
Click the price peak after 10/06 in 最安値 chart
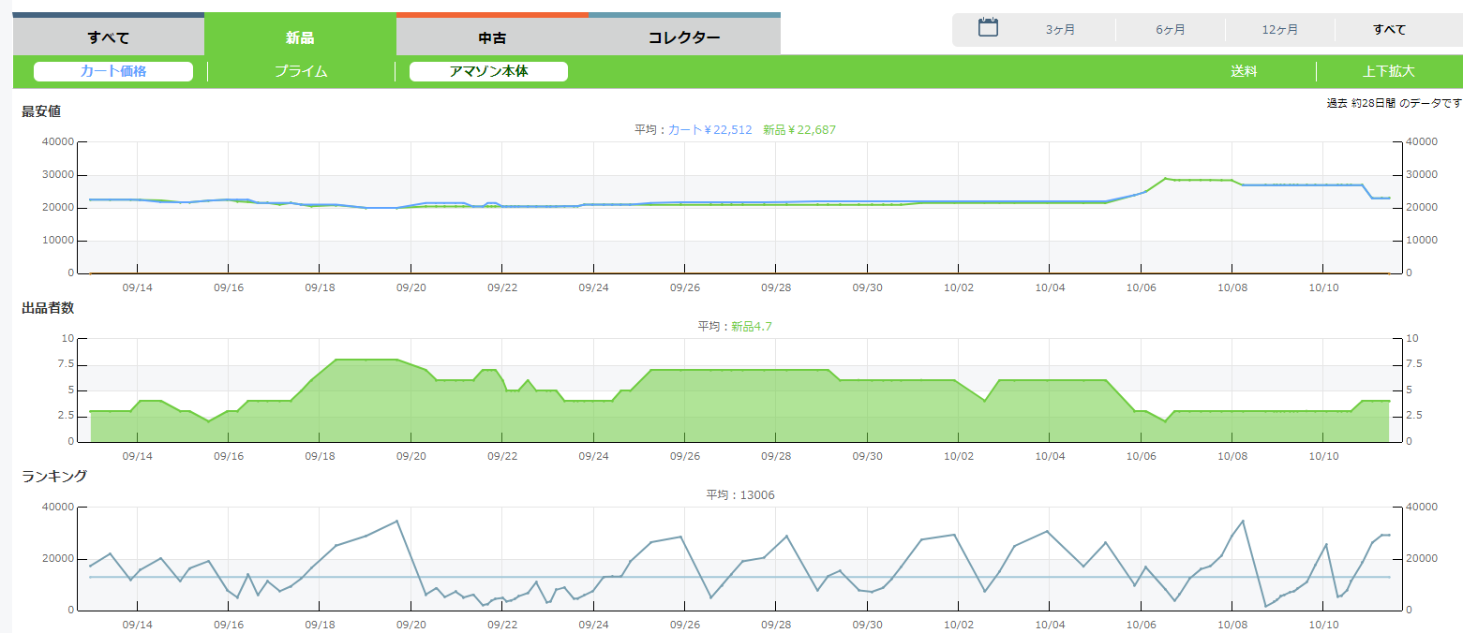1166,178
